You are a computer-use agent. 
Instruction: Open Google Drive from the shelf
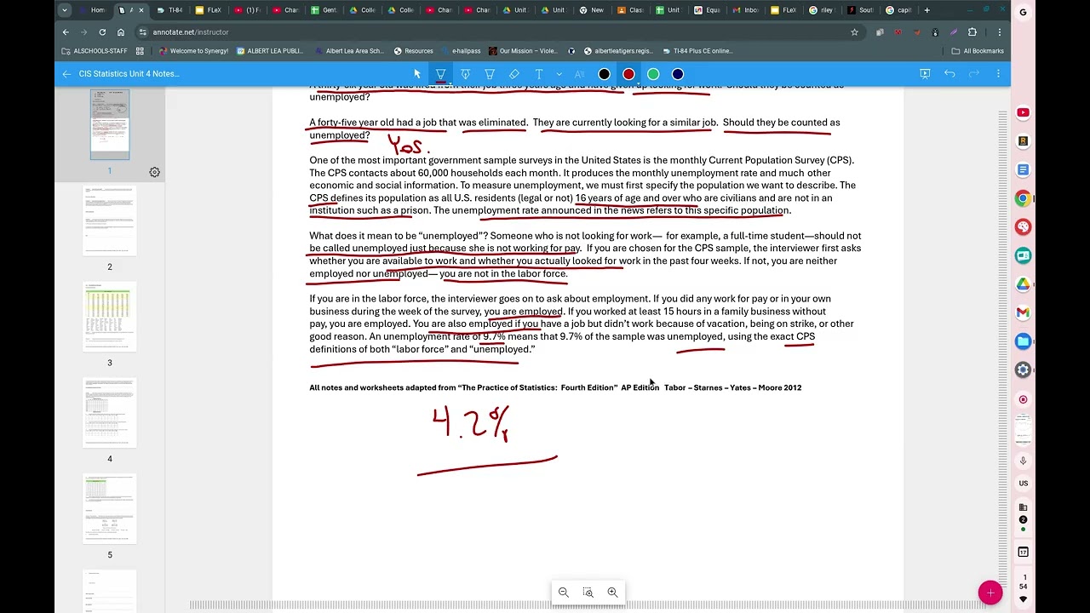1023,284
